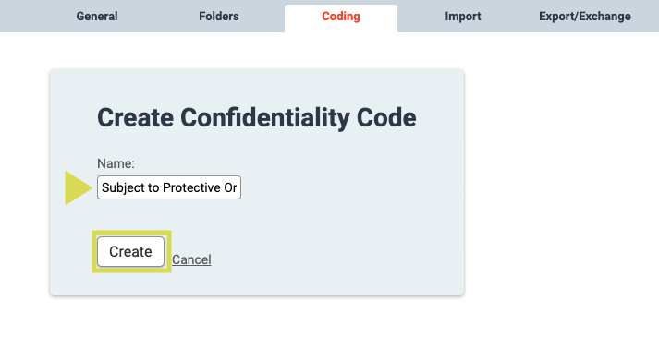Viewport: 659px width, 337px height.
Task: Click the yellow highlight border around Create
Action: 131,233
